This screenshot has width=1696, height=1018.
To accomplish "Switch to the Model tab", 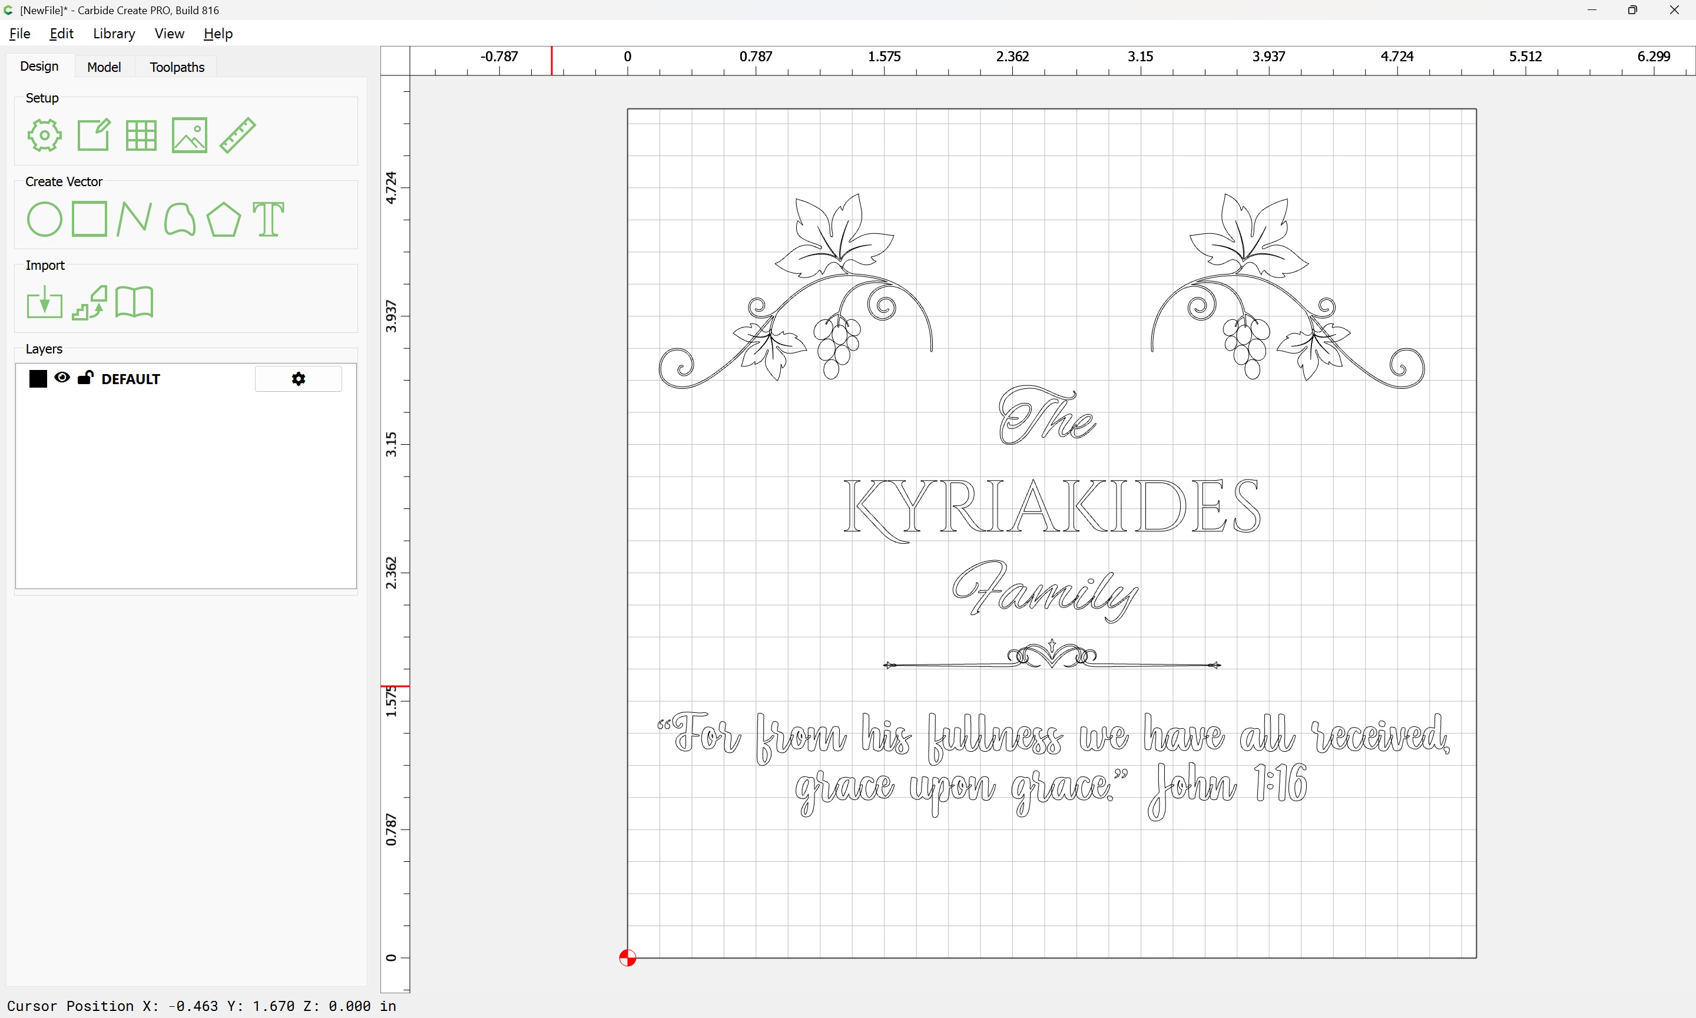I will [x=104, y=67].
